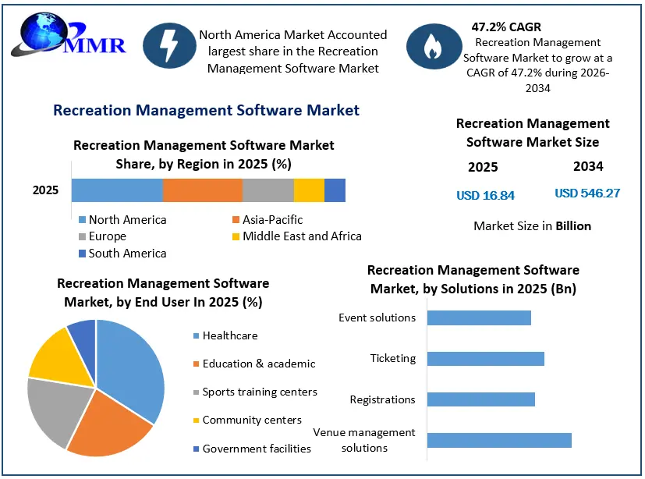Viewport: 645px width, 479px height.
Task: Click the orange Education pie slice
Action: pos(109,426)
